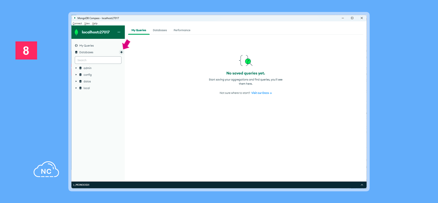This screenshot has width=438, height=203.
Task: Open the View menu
Action: pyautogui.click(x=87, y=23)
